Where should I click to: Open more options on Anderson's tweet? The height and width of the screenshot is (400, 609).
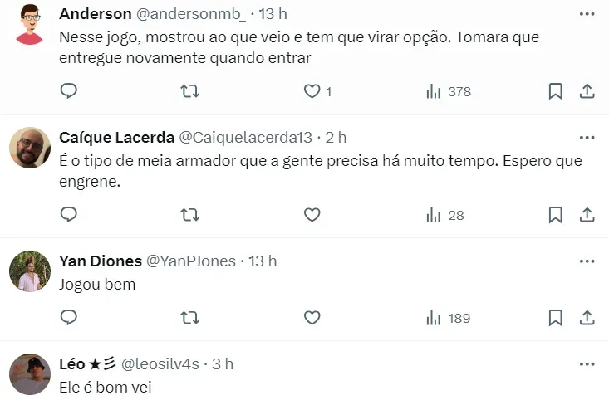point(587,14)
